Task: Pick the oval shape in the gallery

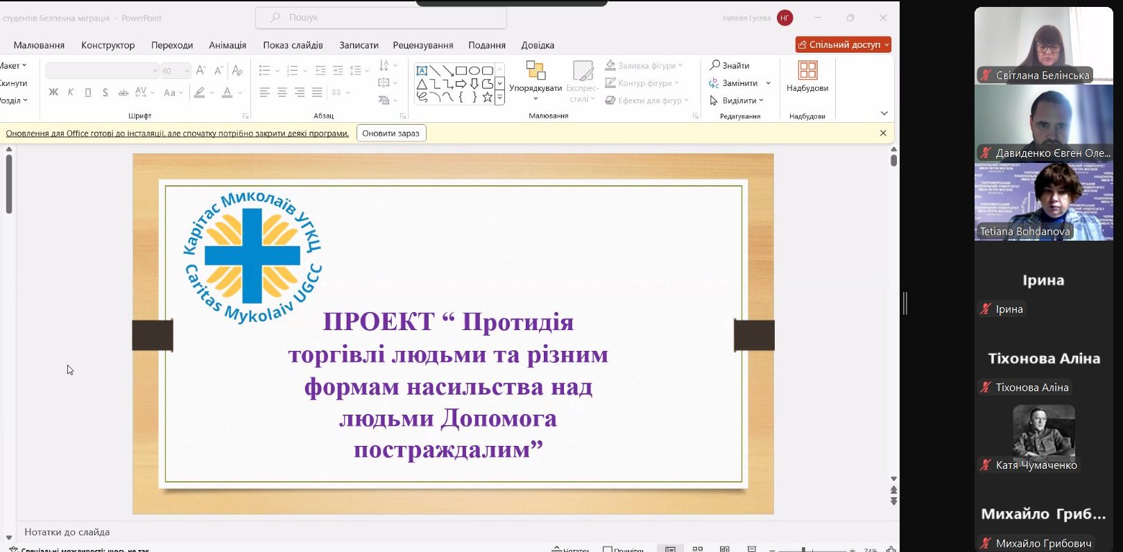Action: (x=474, y=71)
